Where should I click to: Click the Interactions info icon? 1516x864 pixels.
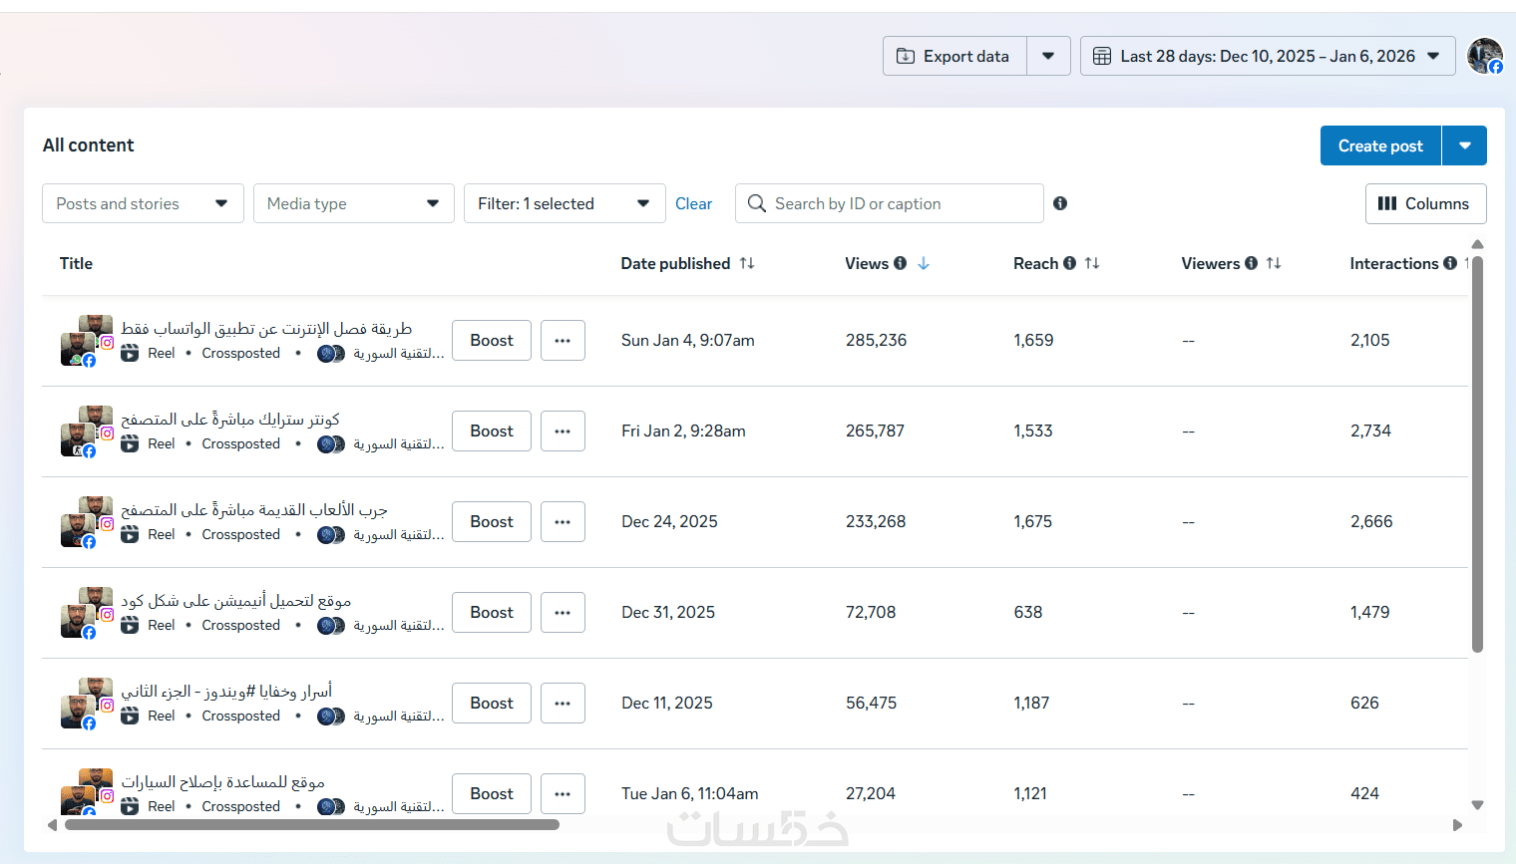point(1449,263)
